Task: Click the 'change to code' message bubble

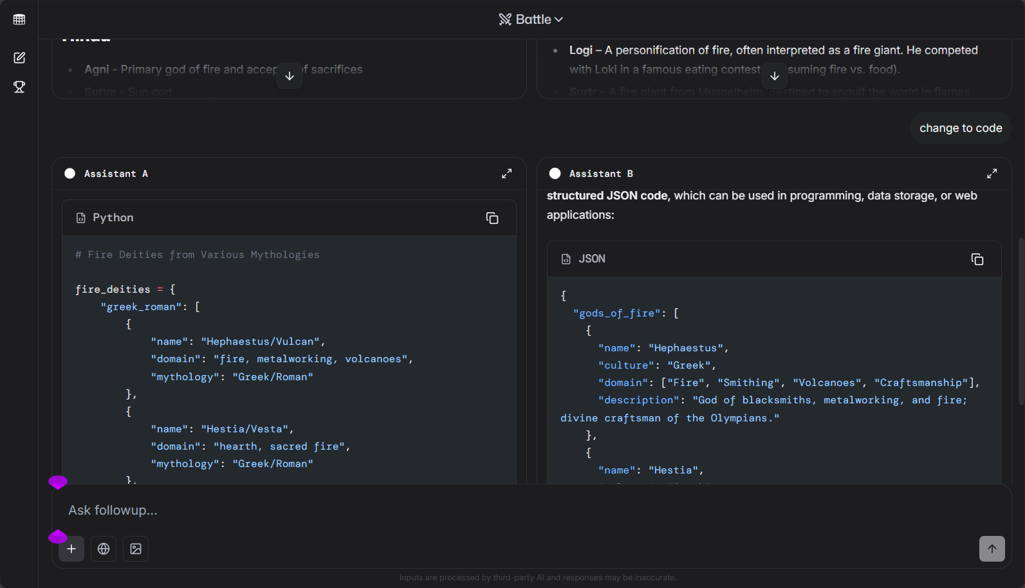Action: (x=961, y=128)
